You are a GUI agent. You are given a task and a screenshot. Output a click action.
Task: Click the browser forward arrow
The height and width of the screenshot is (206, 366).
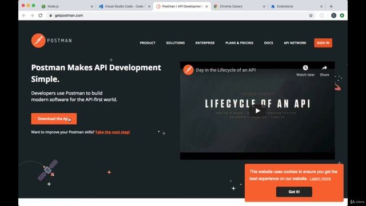32,15
